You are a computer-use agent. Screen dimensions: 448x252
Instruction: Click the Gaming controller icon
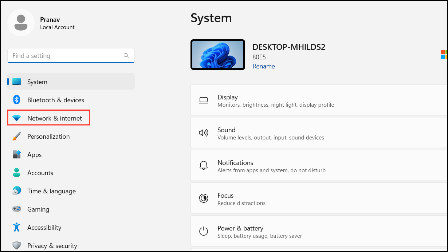[16, 209]
